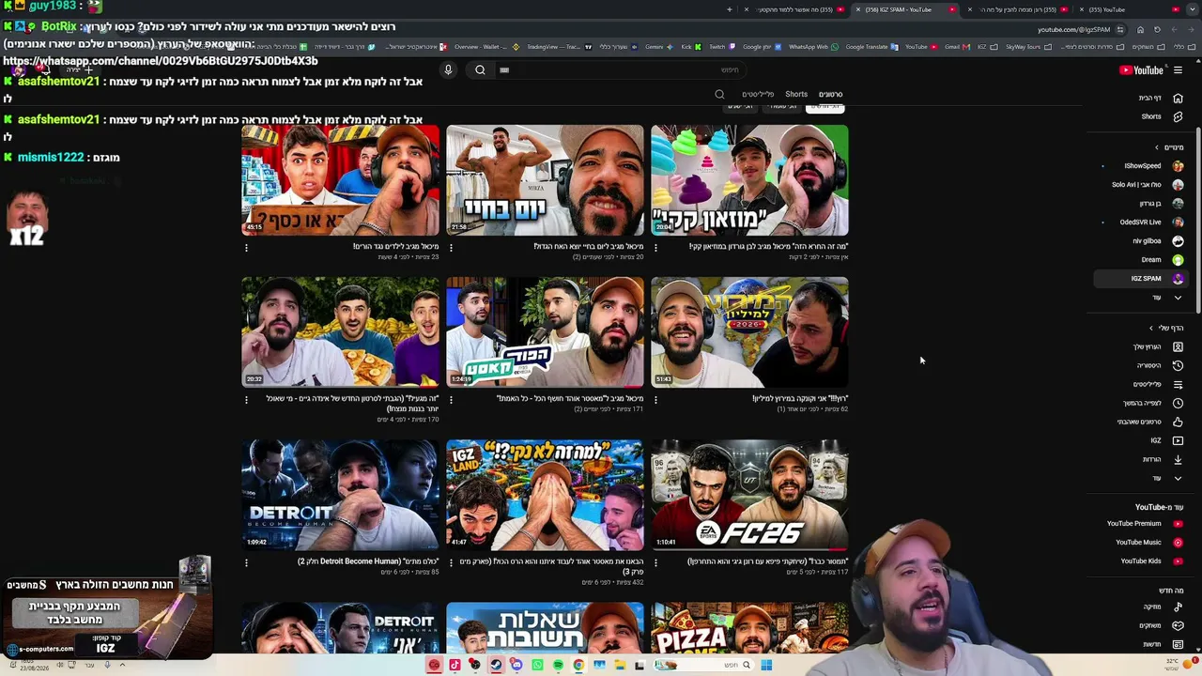1202x676 pixels.
Task: Open the Subscriptions (מינויים) section chevron
Action: click(1157, 147)
